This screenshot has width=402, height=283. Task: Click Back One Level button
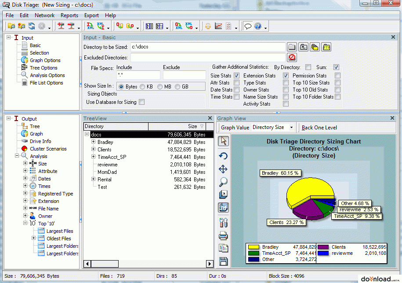point(319,128)
